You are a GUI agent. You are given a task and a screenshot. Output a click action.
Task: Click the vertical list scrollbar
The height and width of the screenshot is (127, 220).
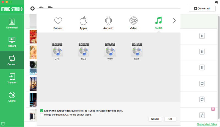pos(219,67)
